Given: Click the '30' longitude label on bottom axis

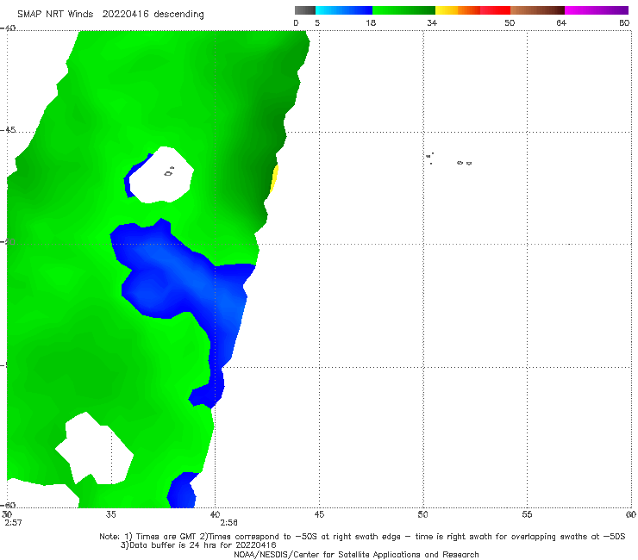Looking at the screenshot, I should point(7,514).
